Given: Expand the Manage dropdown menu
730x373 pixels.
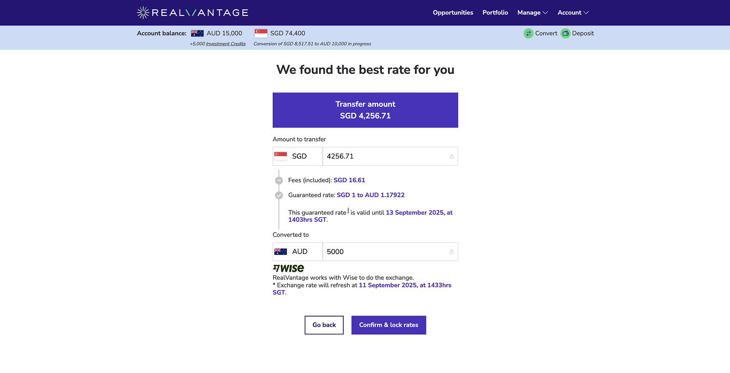Looking at the screenshot, I should pyautogui.click(x=533, y=13).
